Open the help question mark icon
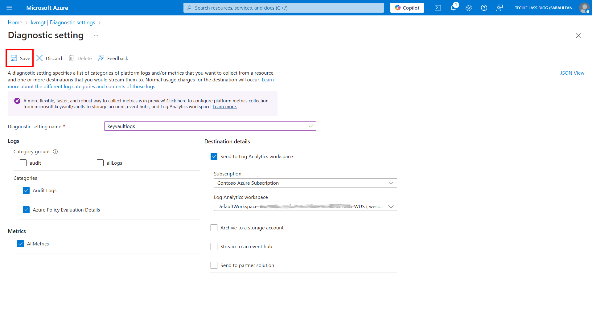The height and width of the screenshot is (333, 592). coord(484,8)
